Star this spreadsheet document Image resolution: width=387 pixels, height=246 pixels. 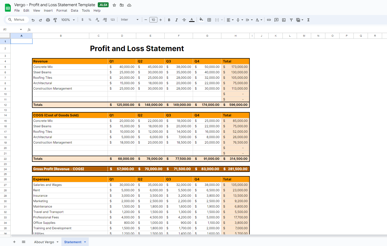point(114,5)
